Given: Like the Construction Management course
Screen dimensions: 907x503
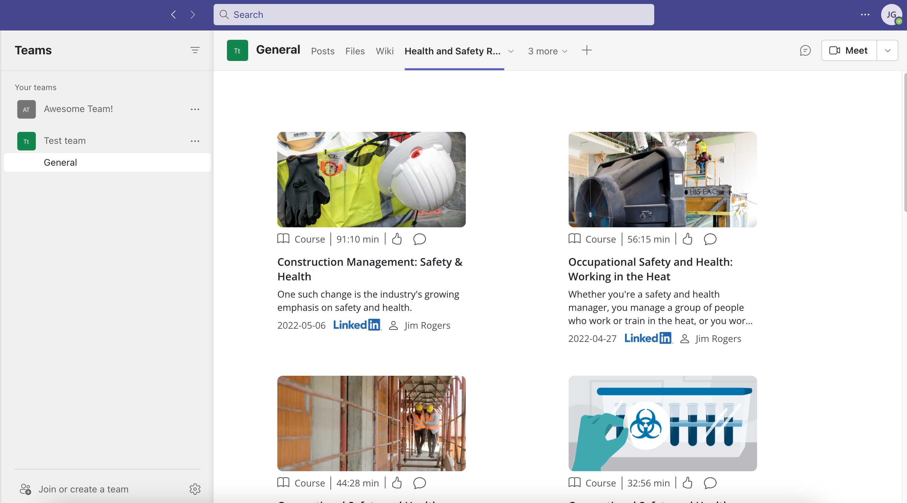Looking at the screenshot, I should pos(396,239).
